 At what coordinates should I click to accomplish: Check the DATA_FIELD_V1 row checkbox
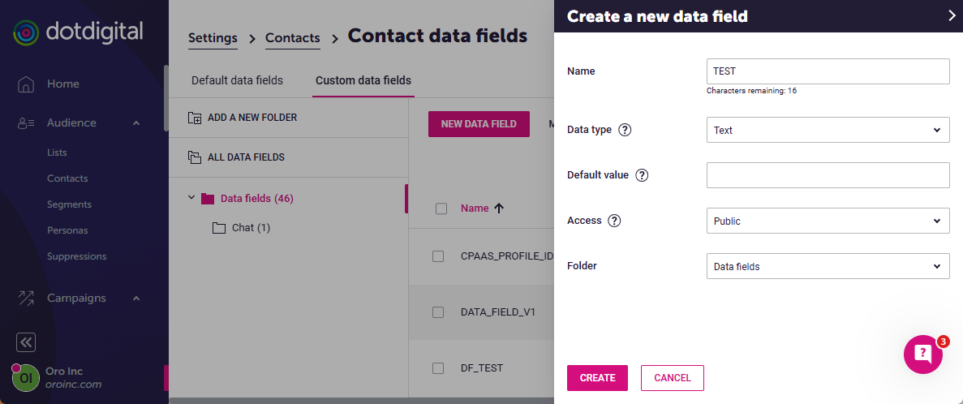(438, 312)
